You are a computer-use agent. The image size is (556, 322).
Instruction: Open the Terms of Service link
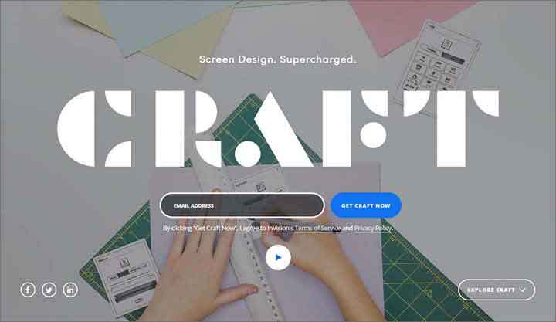point(317,228)
